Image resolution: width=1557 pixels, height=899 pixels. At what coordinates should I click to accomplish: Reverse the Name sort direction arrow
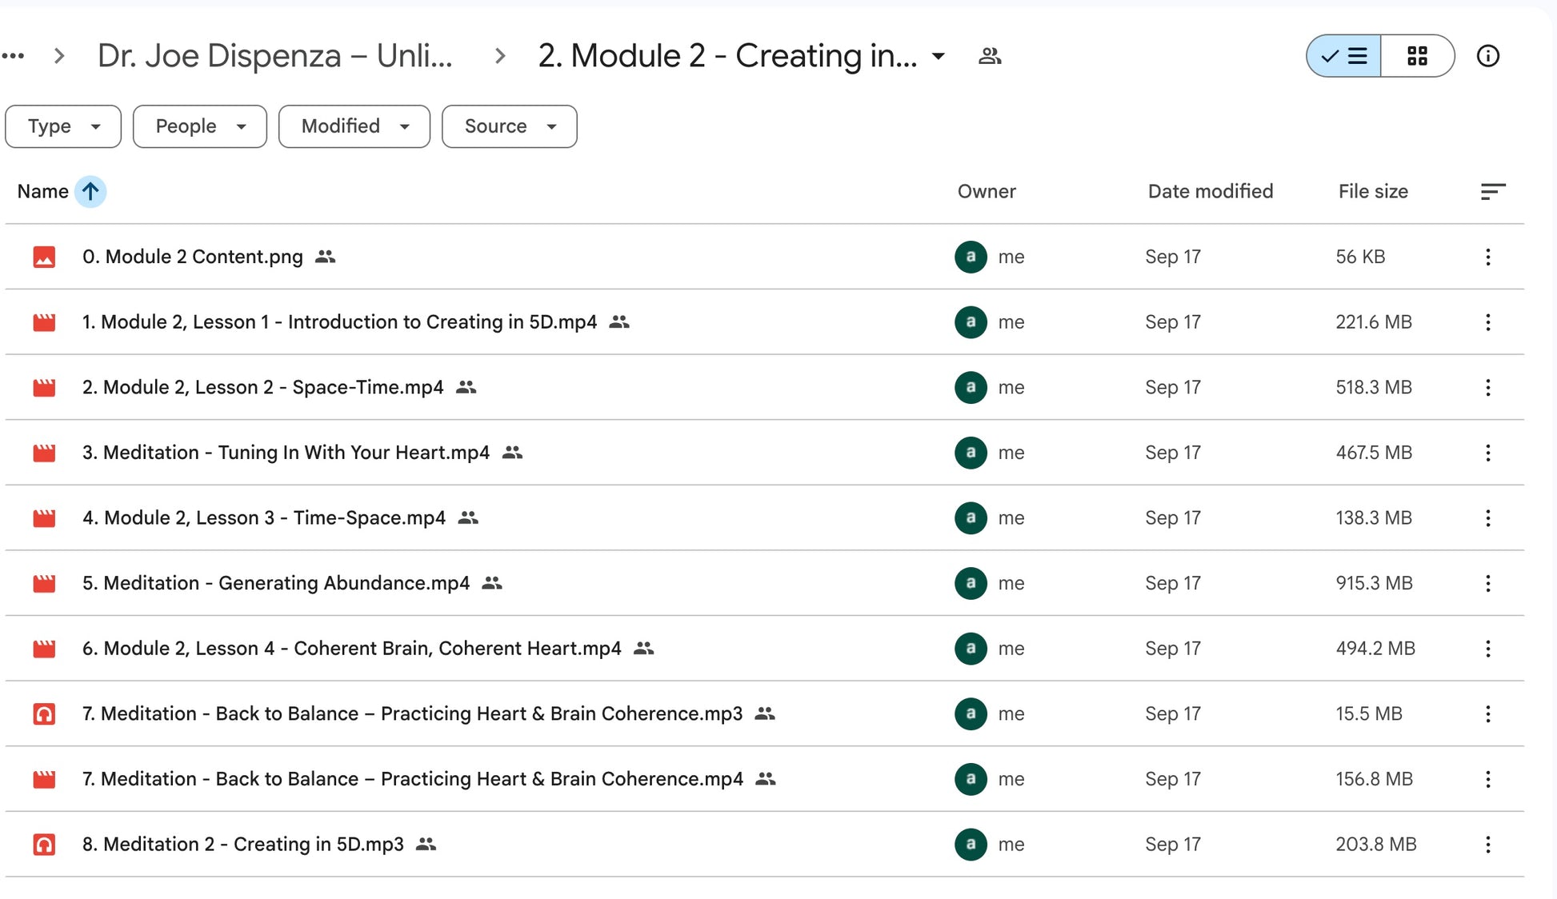pos(90,191)
